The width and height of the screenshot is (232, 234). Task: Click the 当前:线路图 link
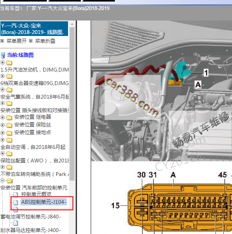[x=20, y=55]
